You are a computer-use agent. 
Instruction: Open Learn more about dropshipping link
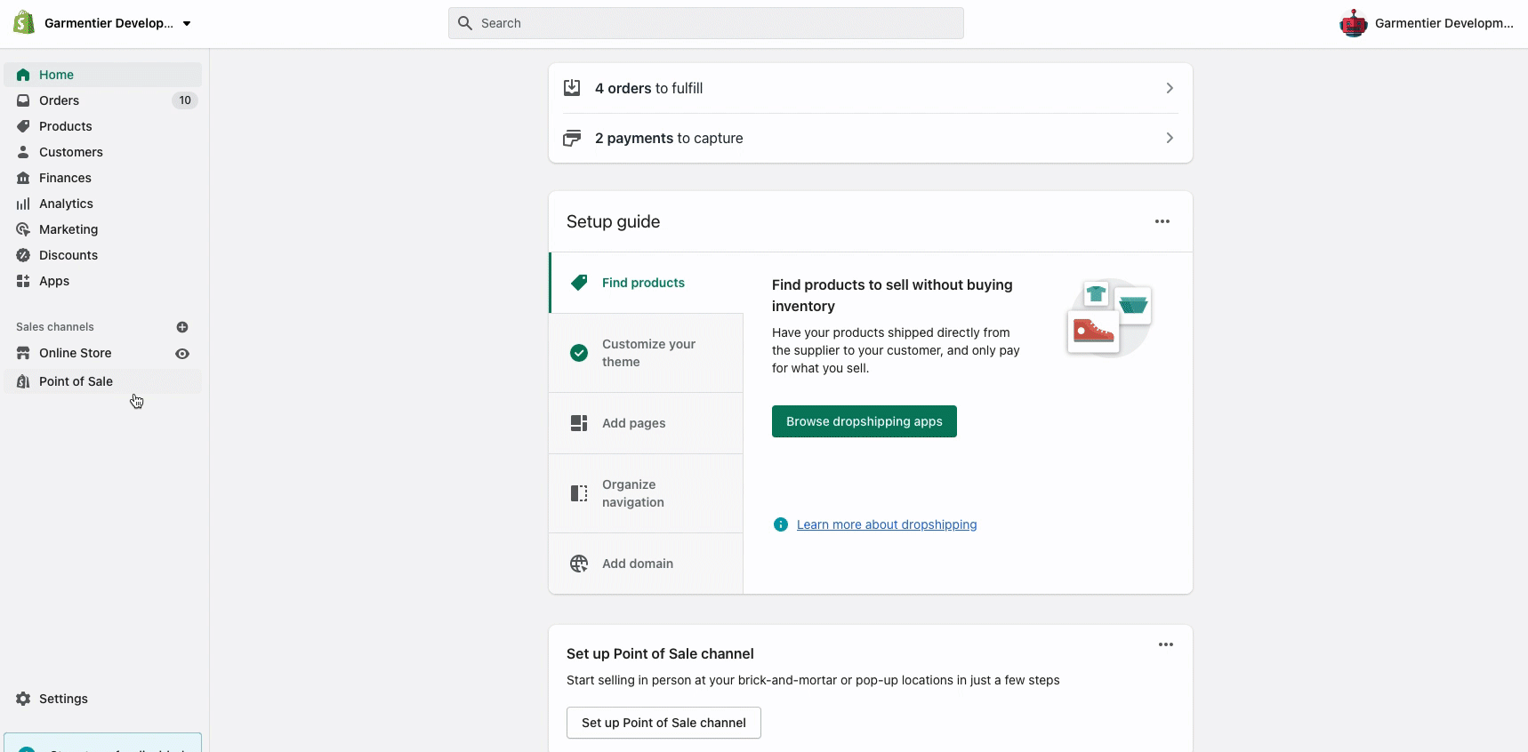tap(887, 524)
